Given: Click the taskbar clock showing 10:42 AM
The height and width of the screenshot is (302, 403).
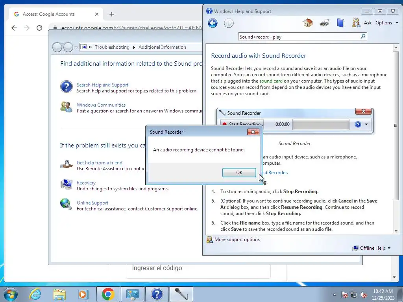Looking at the screenshot, I should (383, 294).
